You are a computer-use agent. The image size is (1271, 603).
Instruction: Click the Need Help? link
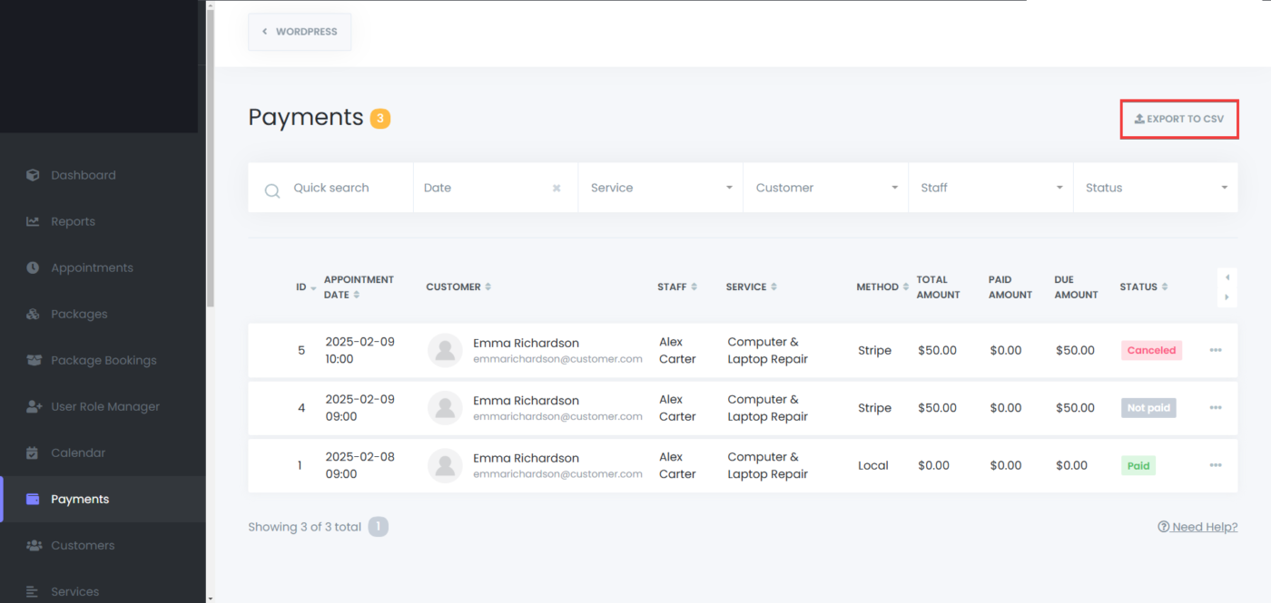point(1198,527)
